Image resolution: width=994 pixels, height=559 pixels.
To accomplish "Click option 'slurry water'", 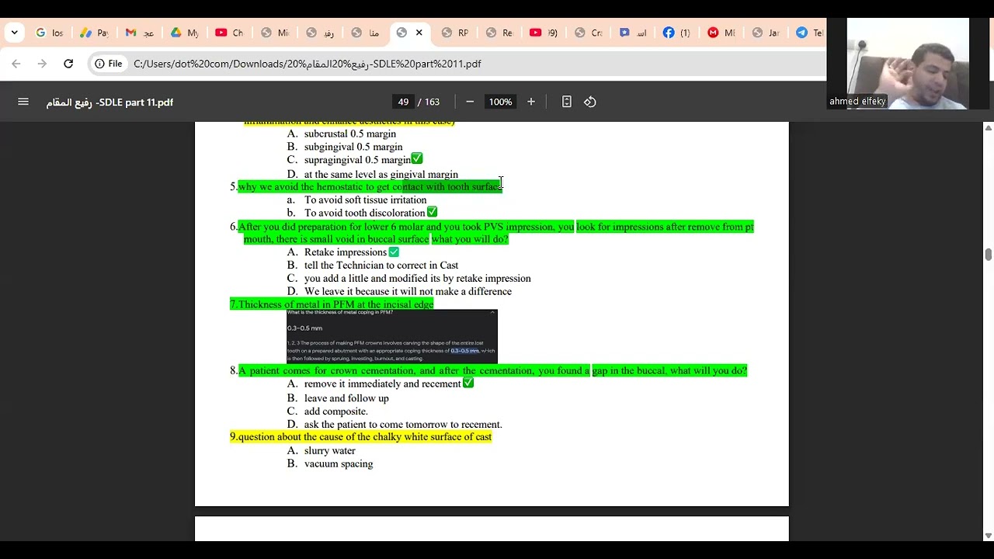I will point(330,451).
